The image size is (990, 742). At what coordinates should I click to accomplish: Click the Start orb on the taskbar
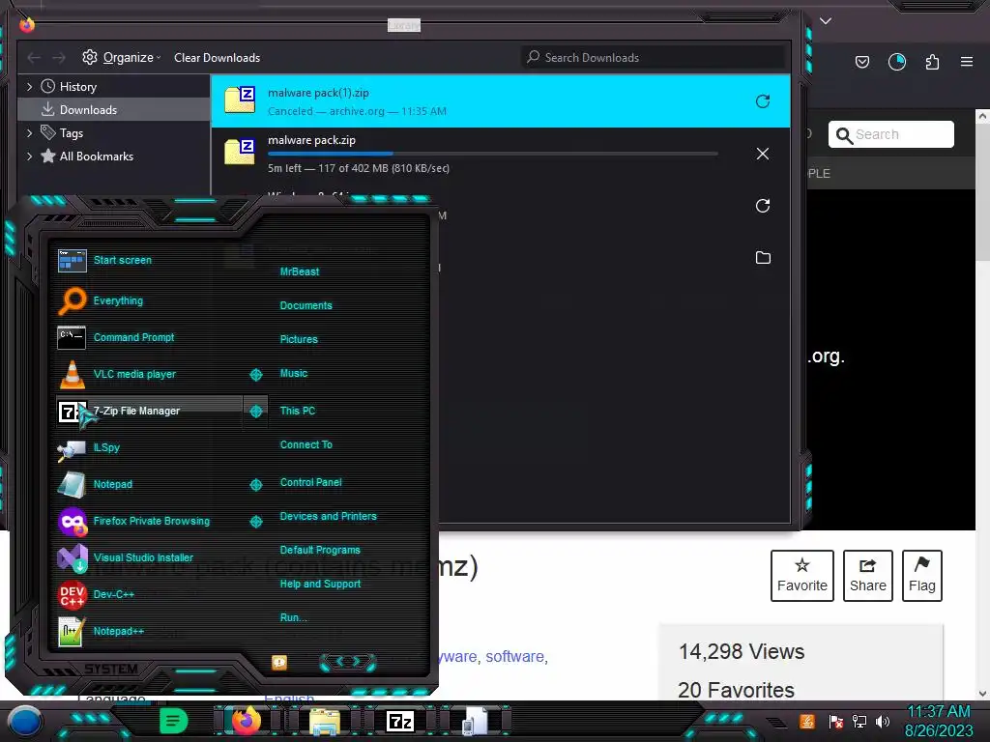coord(25,722)
